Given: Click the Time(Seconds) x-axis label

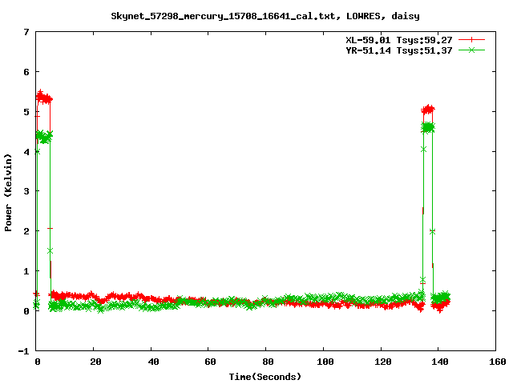Looking at the screenshot, I should (265, 377).
